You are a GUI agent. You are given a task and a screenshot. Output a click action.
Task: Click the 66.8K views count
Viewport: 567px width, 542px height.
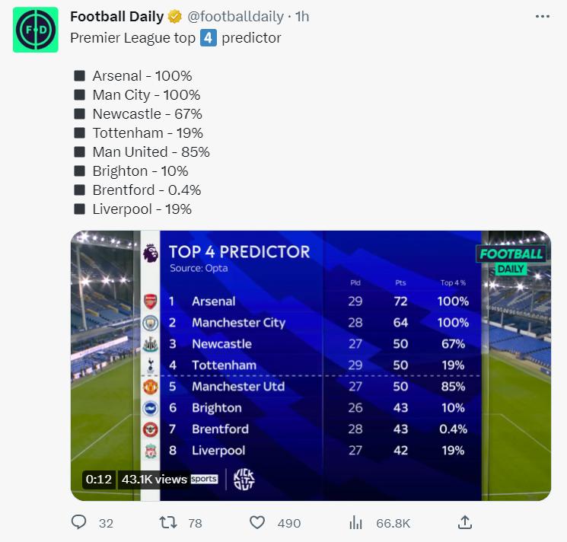pos(393,523)
